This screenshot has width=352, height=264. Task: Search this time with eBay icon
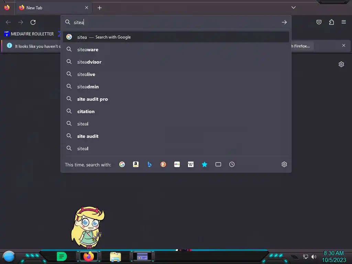[x=177, y=165]
